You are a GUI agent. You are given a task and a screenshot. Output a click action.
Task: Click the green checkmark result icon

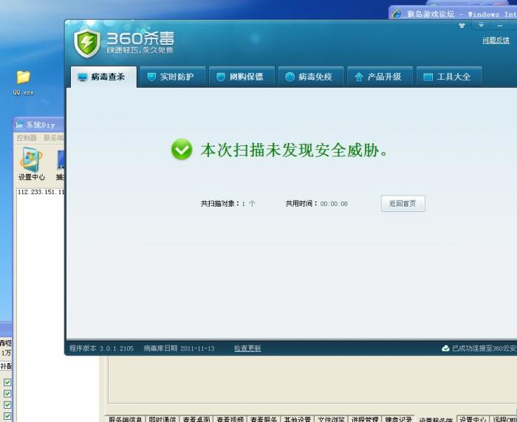(182, 149)
